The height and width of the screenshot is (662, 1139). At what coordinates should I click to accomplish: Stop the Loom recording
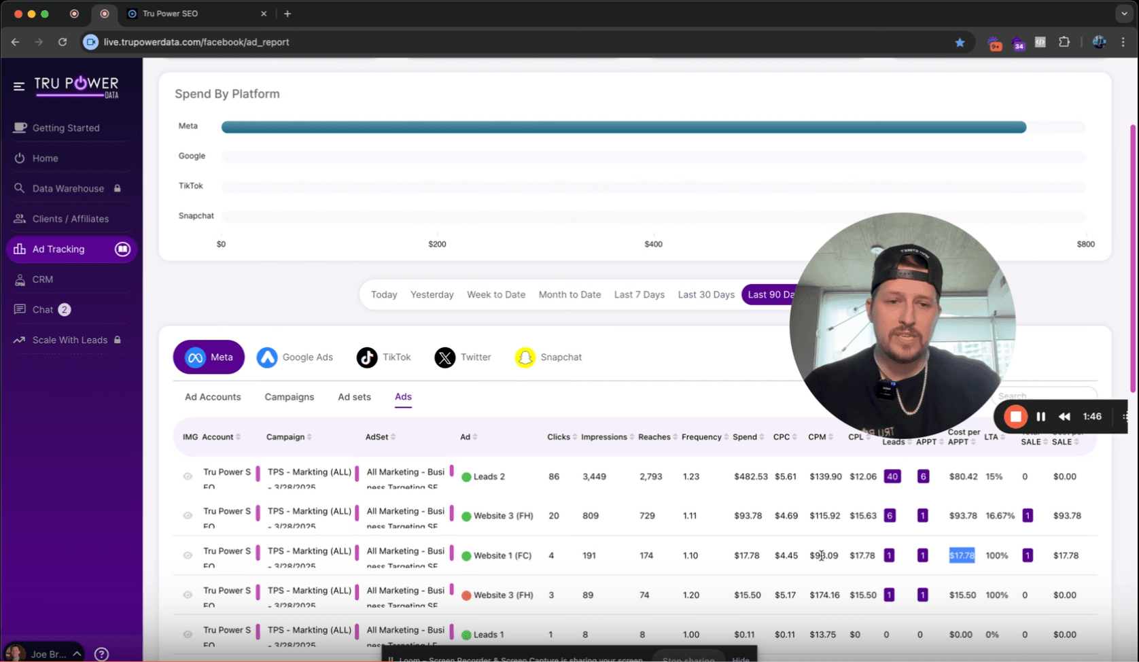pyautogui.click(x=1015, y=417)
